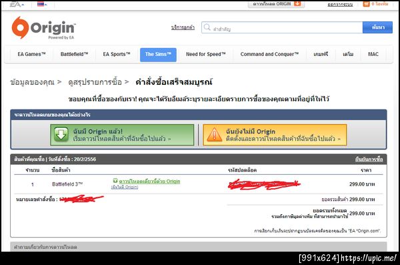Open the Battlefield menu
The image size is (400, 265).
point(74,54)
